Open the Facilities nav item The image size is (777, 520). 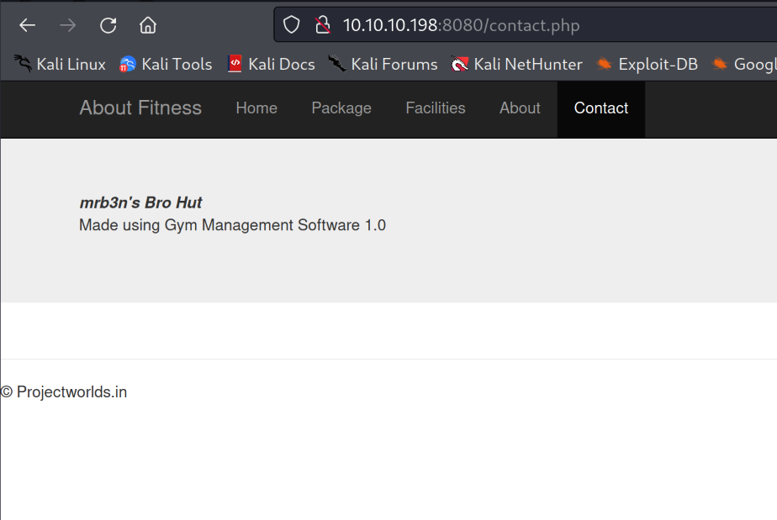pos(435,108)
